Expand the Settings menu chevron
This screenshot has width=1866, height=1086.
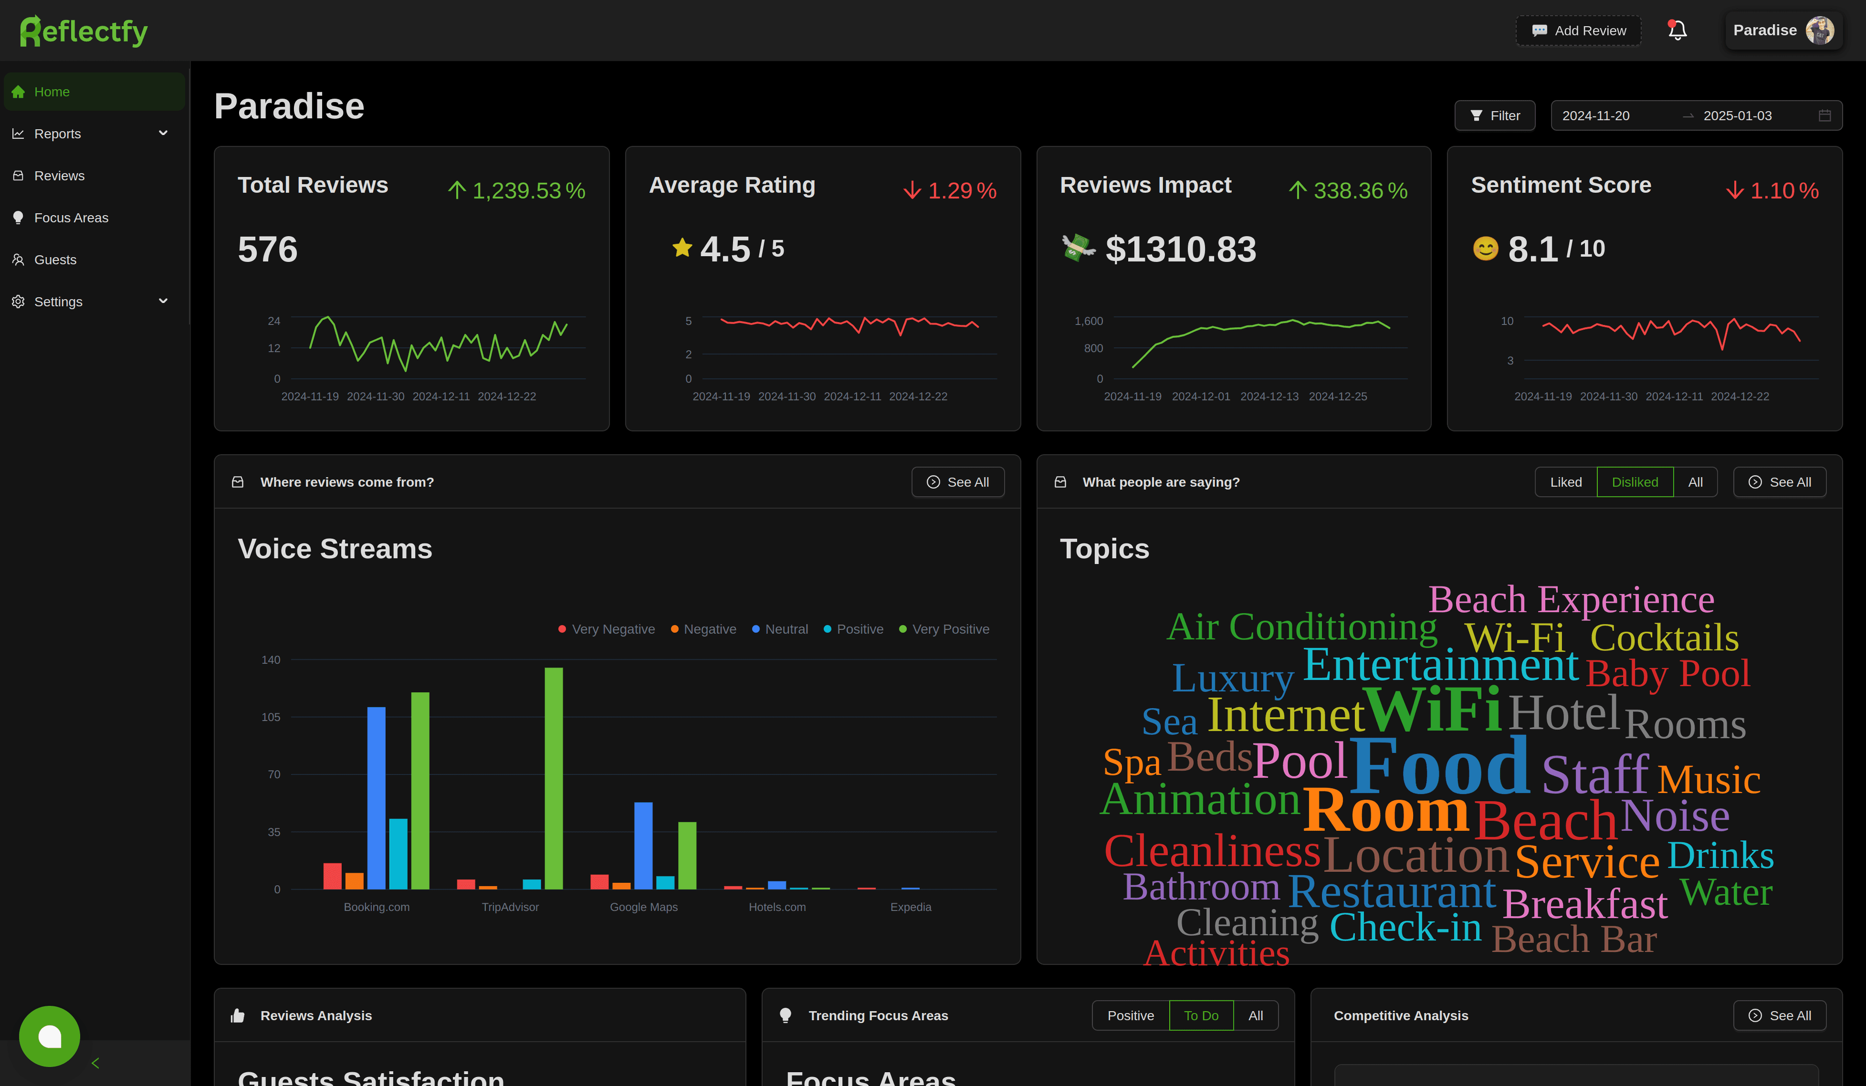click(164, 301)
